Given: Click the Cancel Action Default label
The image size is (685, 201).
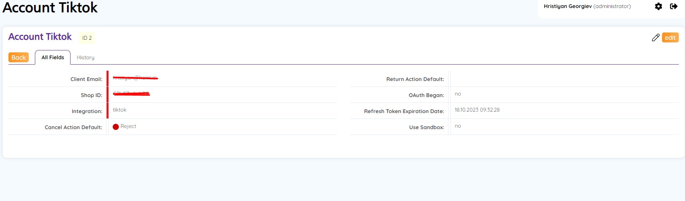Looking at the screenshot, I should click(74, 127).
